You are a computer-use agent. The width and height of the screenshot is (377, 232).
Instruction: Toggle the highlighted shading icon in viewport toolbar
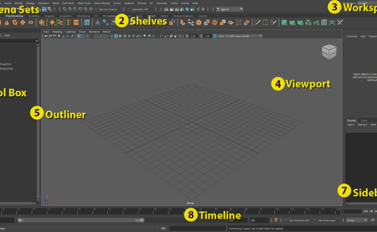(116, 36)
